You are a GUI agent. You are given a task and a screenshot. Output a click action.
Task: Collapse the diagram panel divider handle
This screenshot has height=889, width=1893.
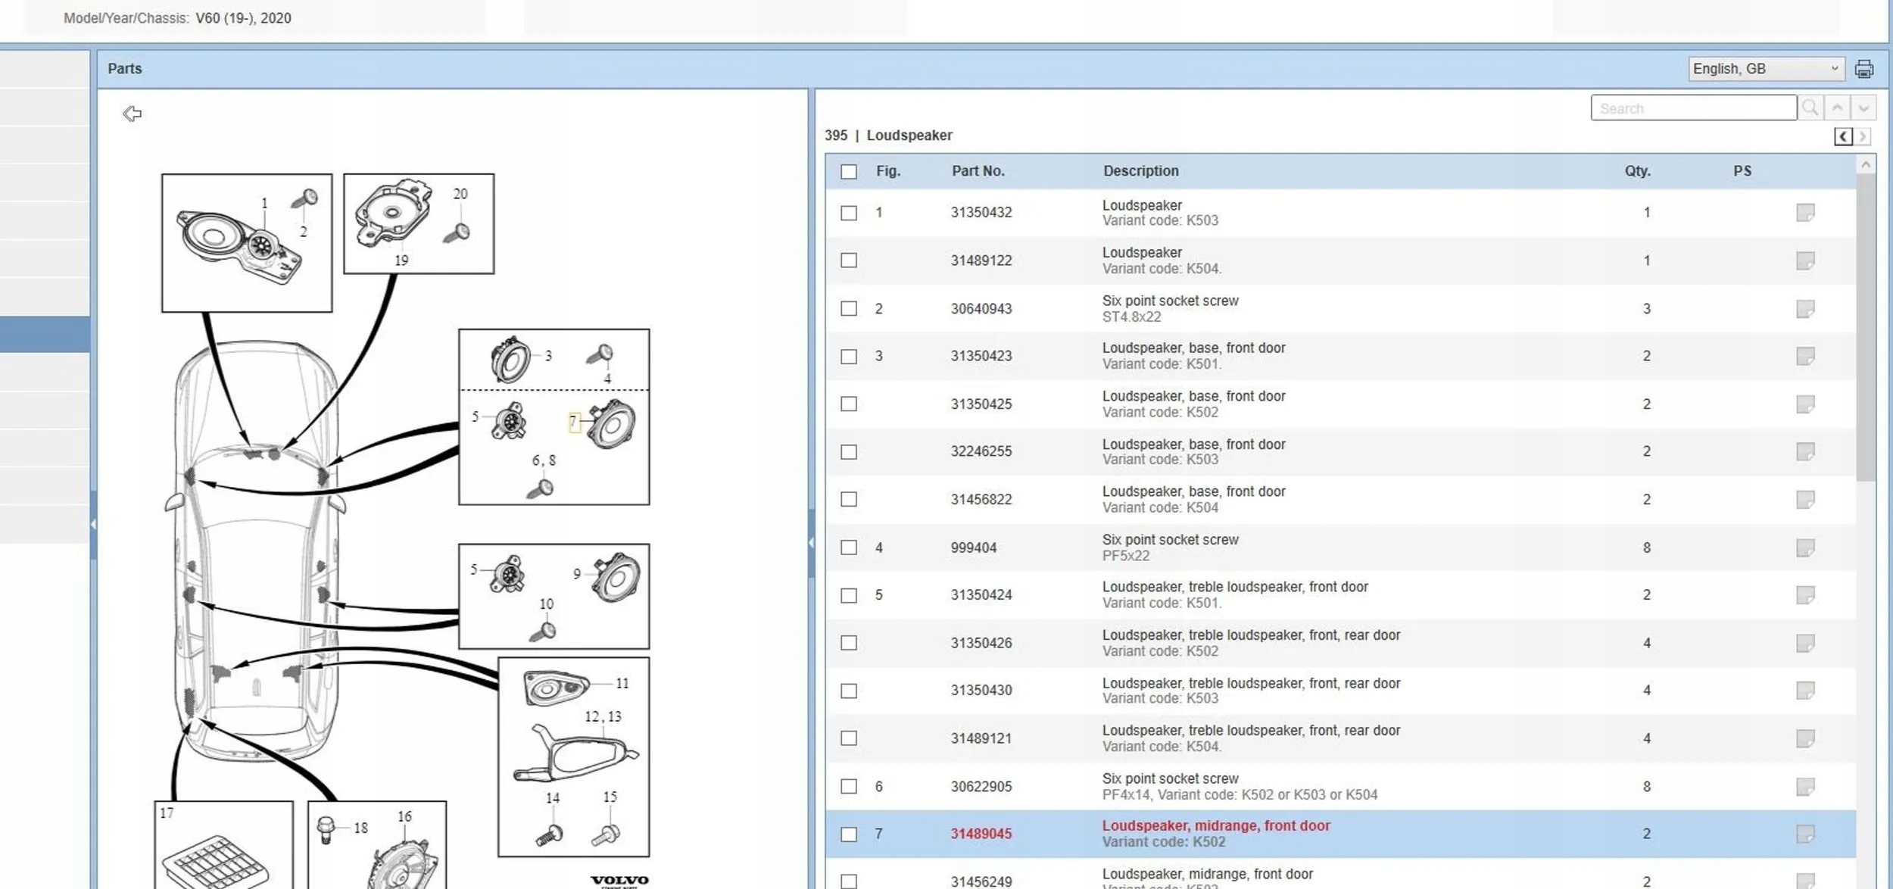(x=811, y=542)
